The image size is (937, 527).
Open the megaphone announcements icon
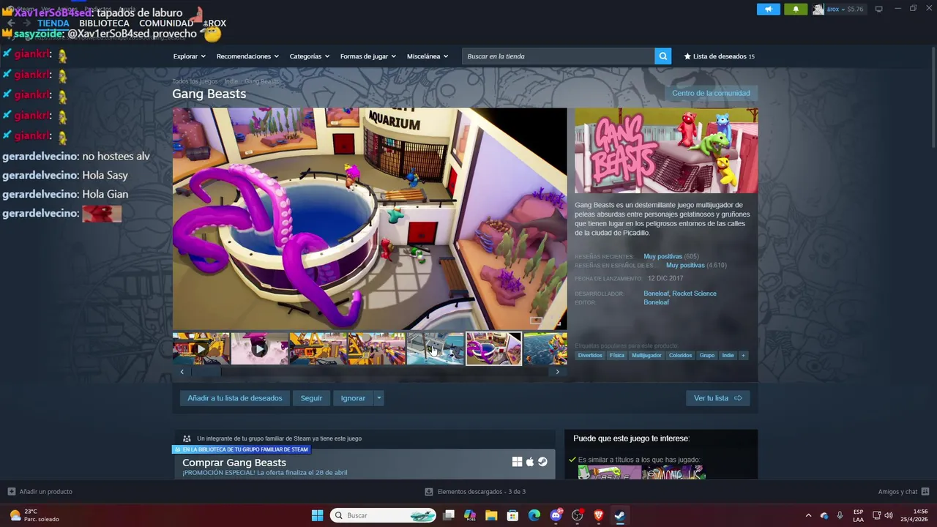pos(768,9)
